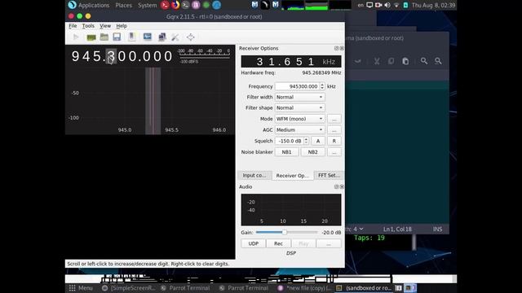This screenshot has width=522, height=293.
Task: Open the Filter width dropdown
Action: (299, 97)
